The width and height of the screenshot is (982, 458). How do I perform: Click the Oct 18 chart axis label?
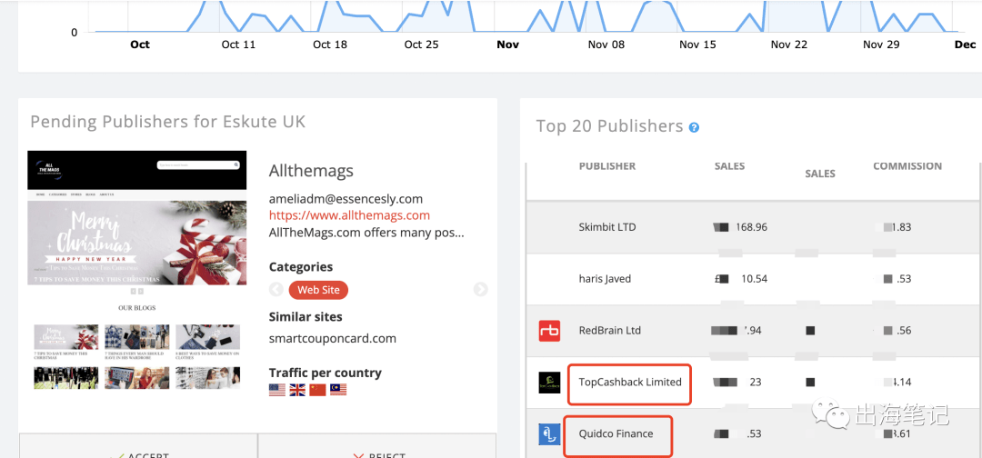click(x=330, y=45)
